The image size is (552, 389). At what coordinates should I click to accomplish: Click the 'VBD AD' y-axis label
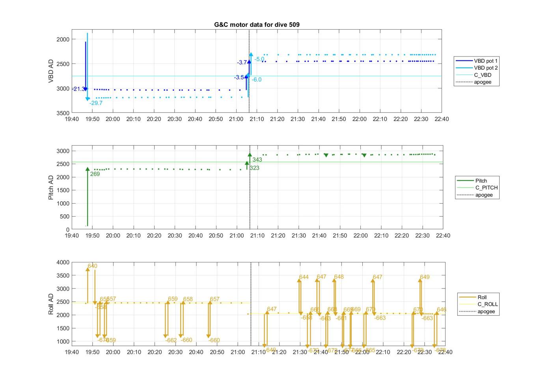(51, 71)
